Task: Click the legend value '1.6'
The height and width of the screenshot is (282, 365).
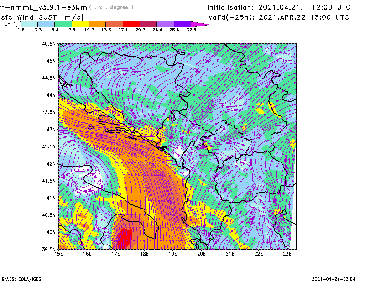Action: click(21, 30)
